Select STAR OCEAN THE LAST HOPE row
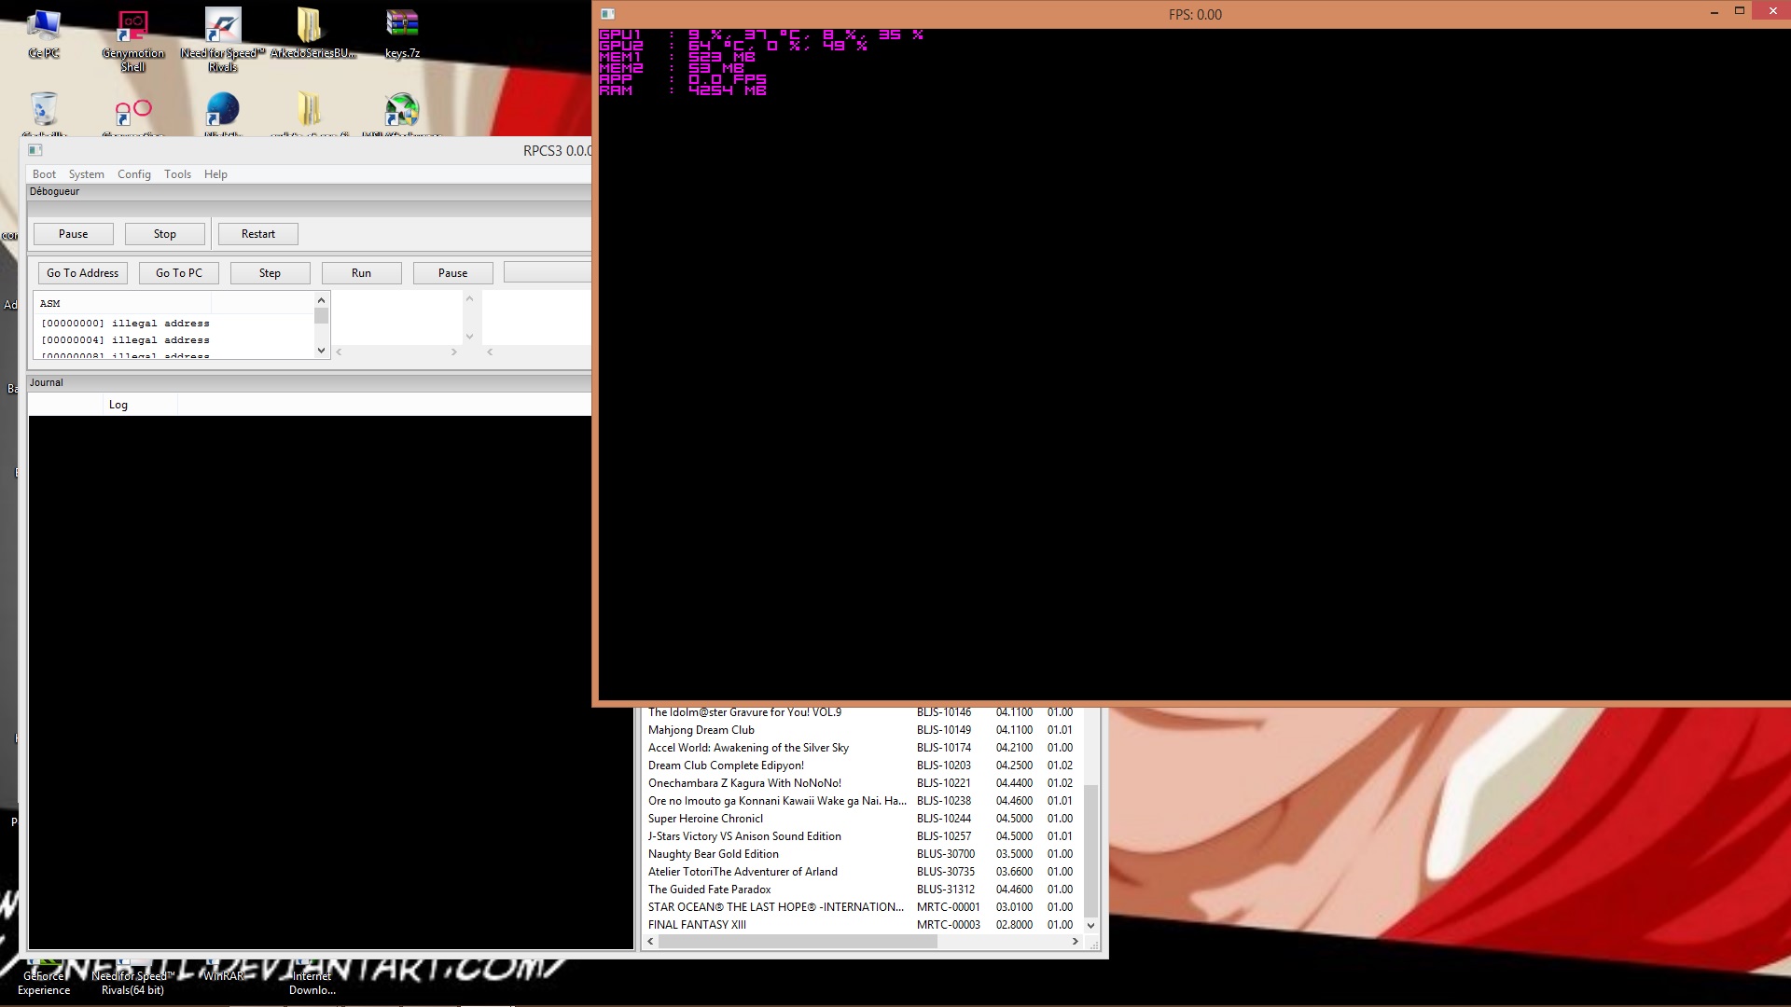This screenshot has height=1007, width=1791. tap(861, 907)
